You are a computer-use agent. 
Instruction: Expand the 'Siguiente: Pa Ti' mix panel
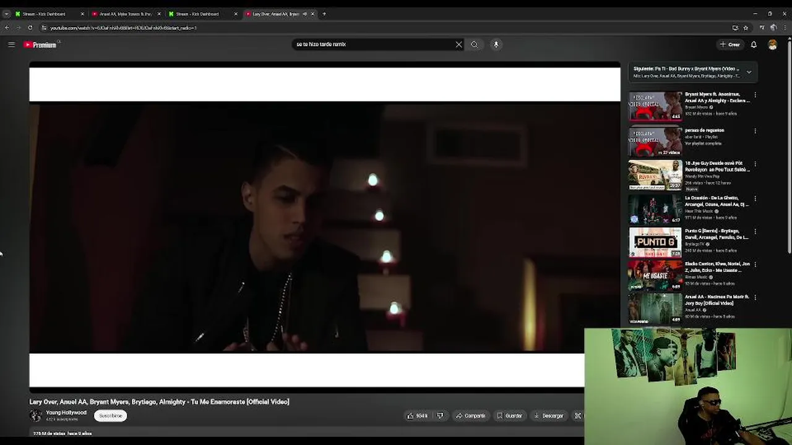pos(749,72)
